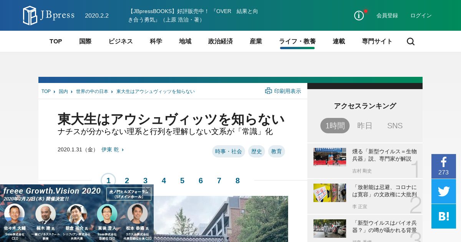Viewport: 461px width, 242px height.
Task: Bookmark article with Hatena B! button
Action: point(444,216)
